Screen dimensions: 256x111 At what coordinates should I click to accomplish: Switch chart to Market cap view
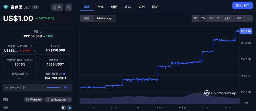(x=105, y=18)
